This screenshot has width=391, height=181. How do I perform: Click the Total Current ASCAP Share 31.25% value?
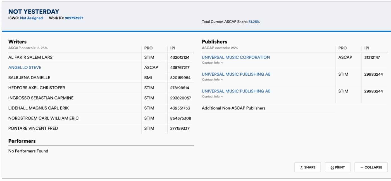point(254,22)
